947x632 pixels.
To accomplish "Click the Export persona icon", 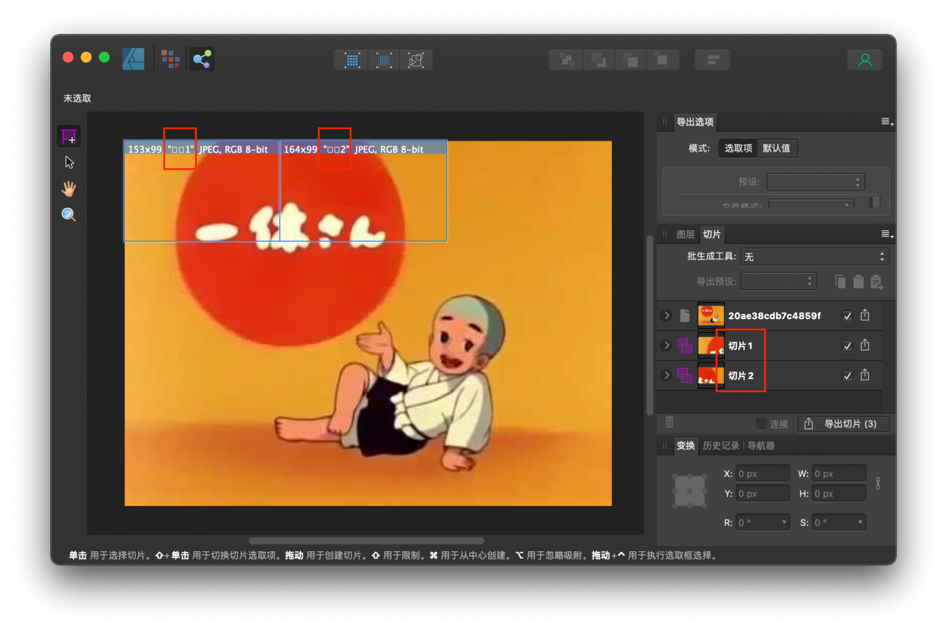I will pyautogui.click(x=201, y=59).
